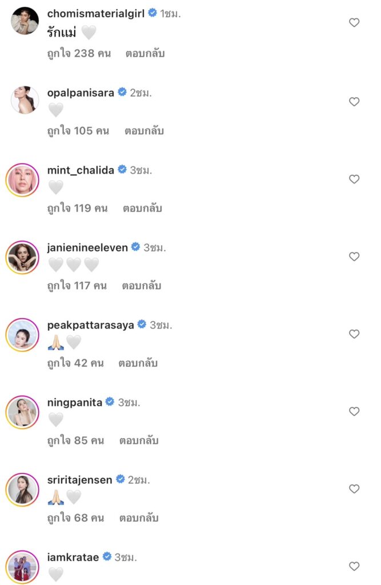
Task: Open the opalpanisara username link
Action: tap(81, 93)
